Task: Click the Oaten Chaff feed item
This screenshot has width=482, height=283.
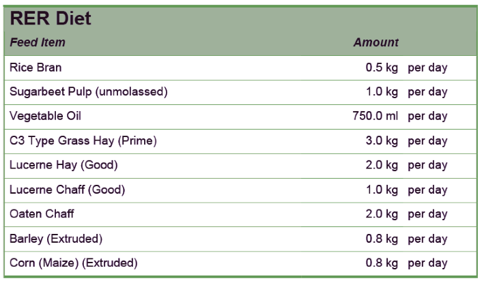Action: pos(42,214)
